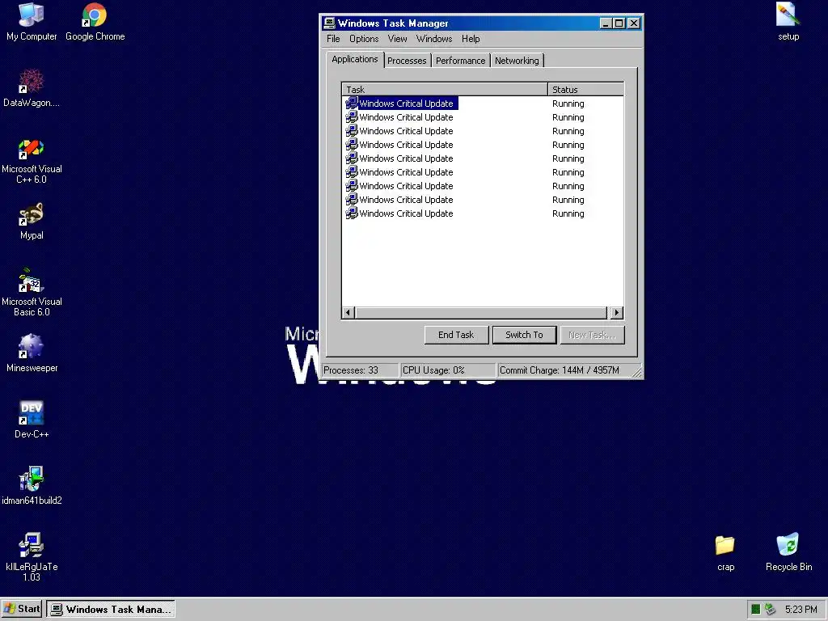This screenshot has height=621, width=828.
Task: Click the horizontal scrollbar thumb in task list
Action: tap(481, 313)
